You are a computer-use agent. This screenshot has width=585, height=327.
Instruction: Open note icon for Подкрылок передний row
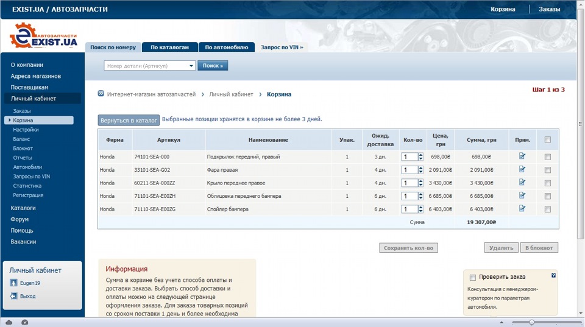[522, 156]
